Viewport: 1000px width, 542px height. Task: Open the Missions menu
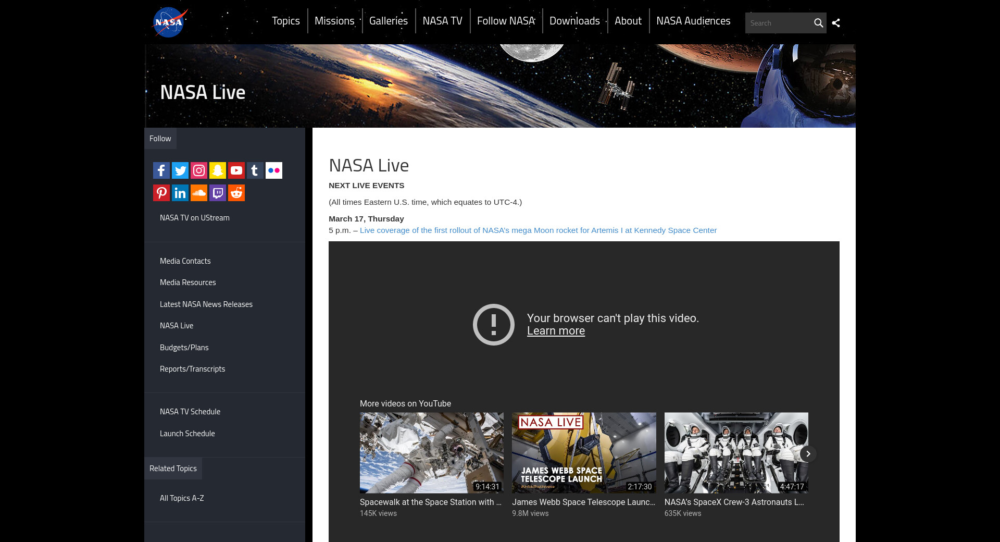tap(334, 21)
